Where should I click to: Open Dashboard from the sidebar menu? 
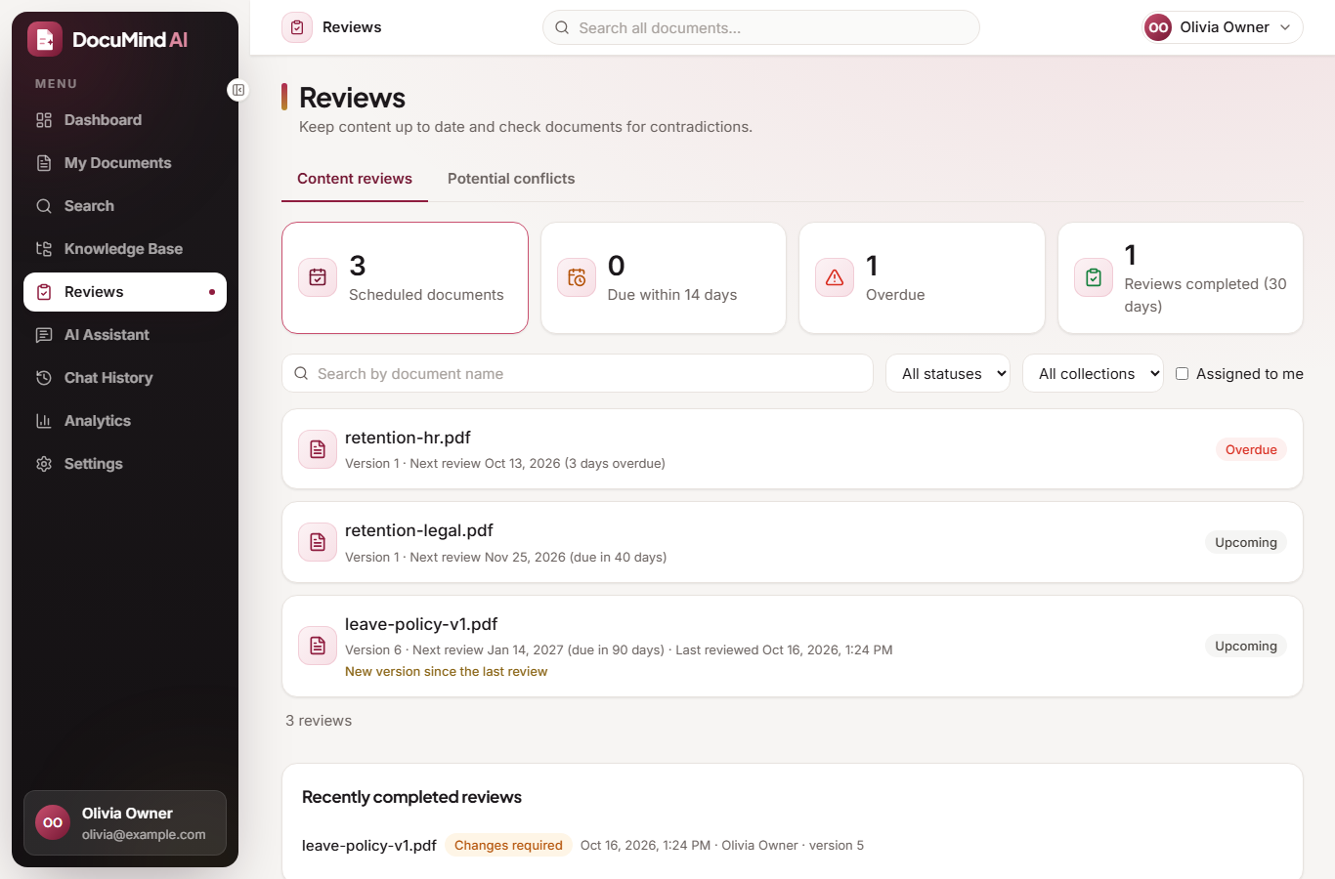(x=125, y=120)
